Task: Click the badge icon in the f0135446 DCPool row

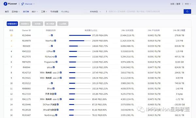Action: pyautogui.click(x=57, y=104)
